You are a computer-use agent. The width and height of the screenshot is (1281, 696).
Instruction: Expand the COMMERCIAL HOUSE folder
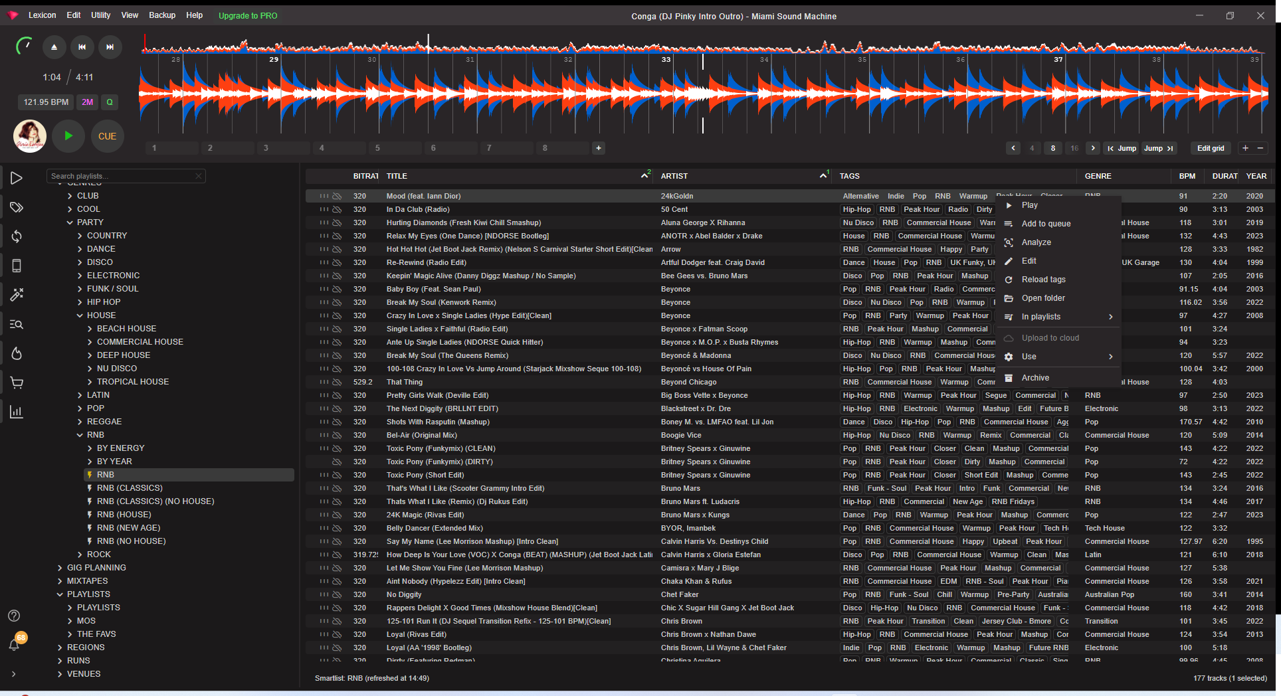pyautogui.click(x=90, y=342)
